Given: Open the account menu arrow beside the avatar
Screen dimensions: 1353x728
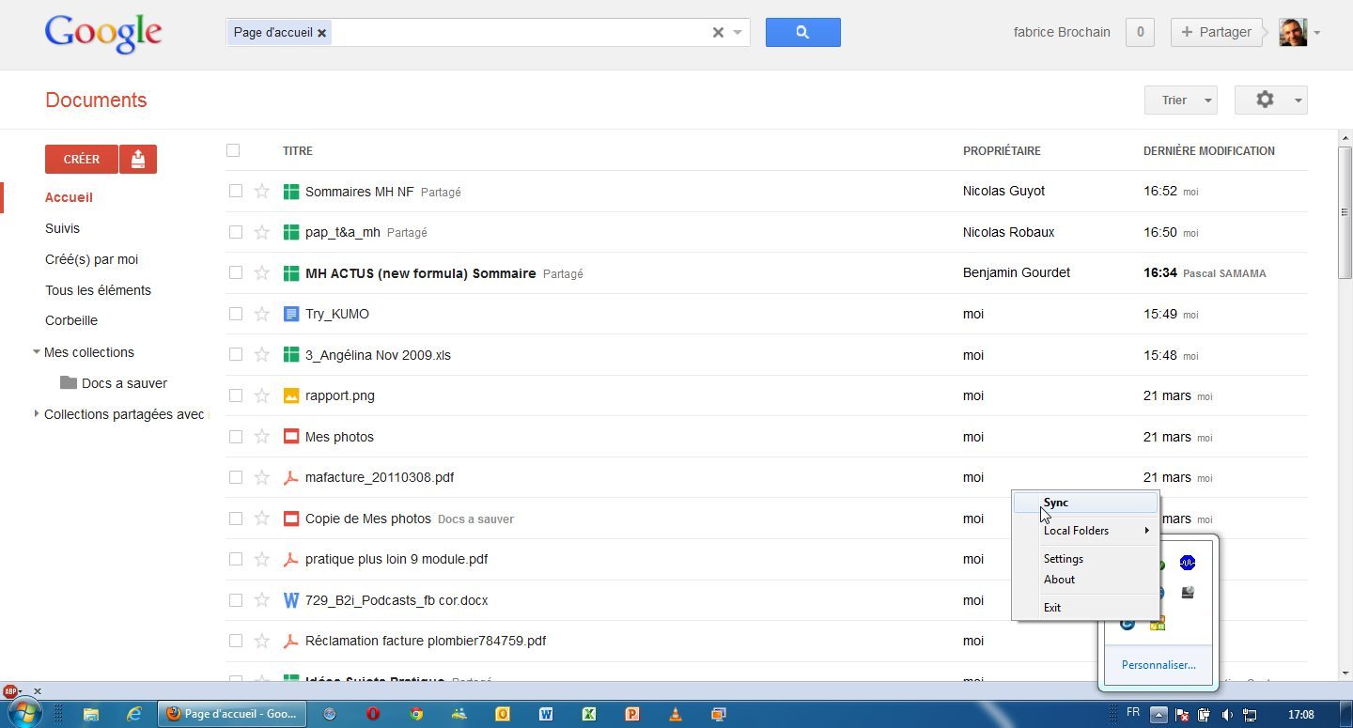Looking at the screenshot, I should coord(1317,33).
